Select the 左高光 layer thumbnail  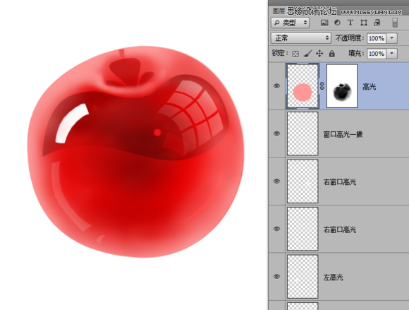click(x=303, y=277)
